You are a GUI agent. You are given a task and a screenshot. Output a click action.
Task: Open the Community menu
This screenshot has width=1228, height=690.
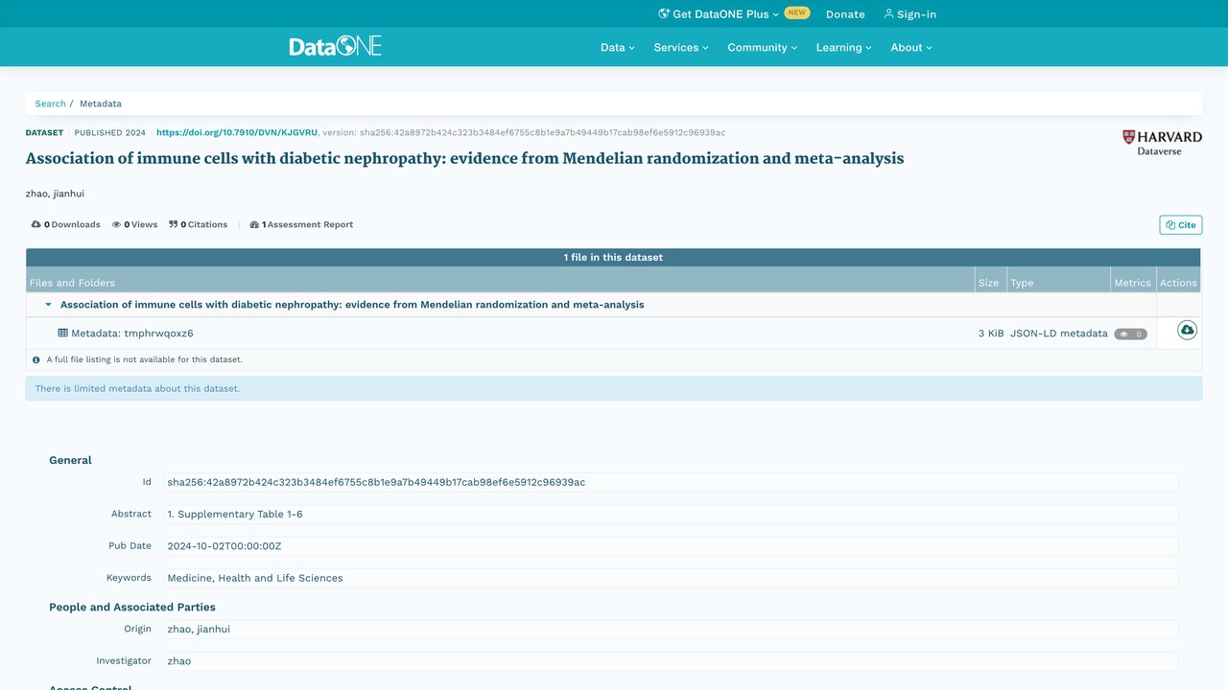[762, 47]
